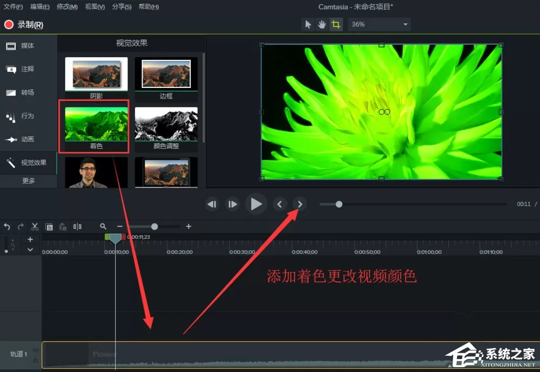Redo the last action
540x372 pixels.
point(21,226)
